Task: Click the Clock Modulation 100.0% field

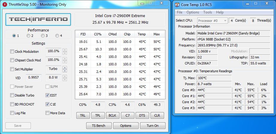Action: click(53, 51)
